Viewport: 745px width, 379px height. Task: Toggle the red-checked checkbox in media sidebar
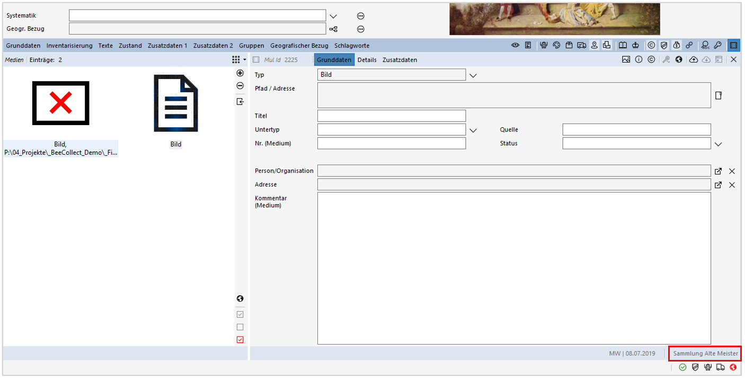pos(240,339)
